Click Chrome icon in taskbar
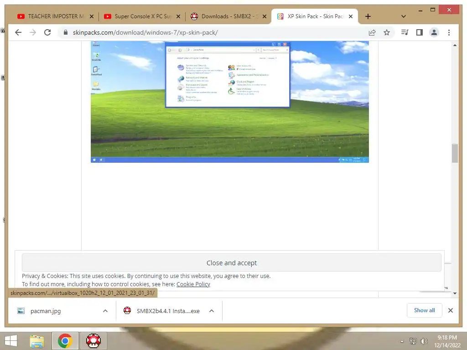Image resolution: width=467 pixels, height=350 pixels. (65, 341)
